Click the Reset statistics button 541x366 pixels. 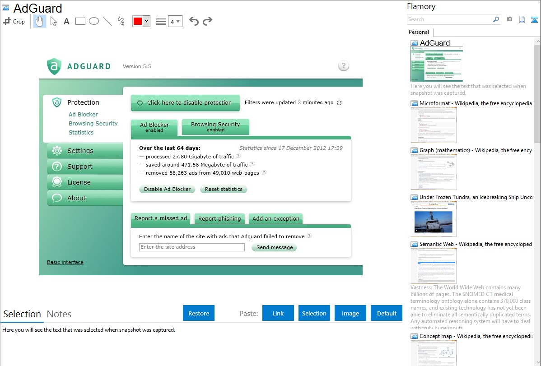point(224,189)
